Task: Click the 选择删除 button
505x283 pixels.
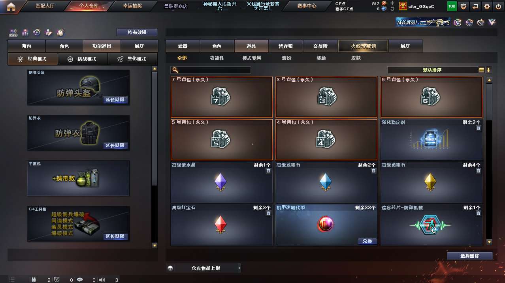Action: click(470, 256)
